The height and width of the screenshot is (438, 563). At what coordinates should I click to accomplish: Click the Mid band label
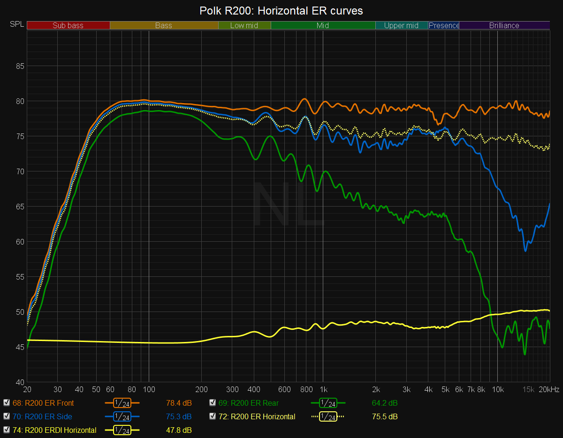pyautogui.click(x=323, y=25)
